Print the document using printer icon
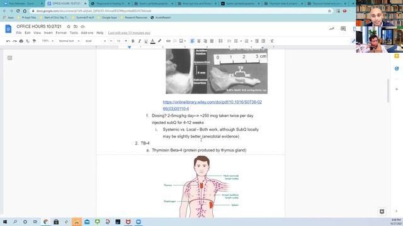The width and height of the screenshot is (403, 226). [x=21, y=41]
